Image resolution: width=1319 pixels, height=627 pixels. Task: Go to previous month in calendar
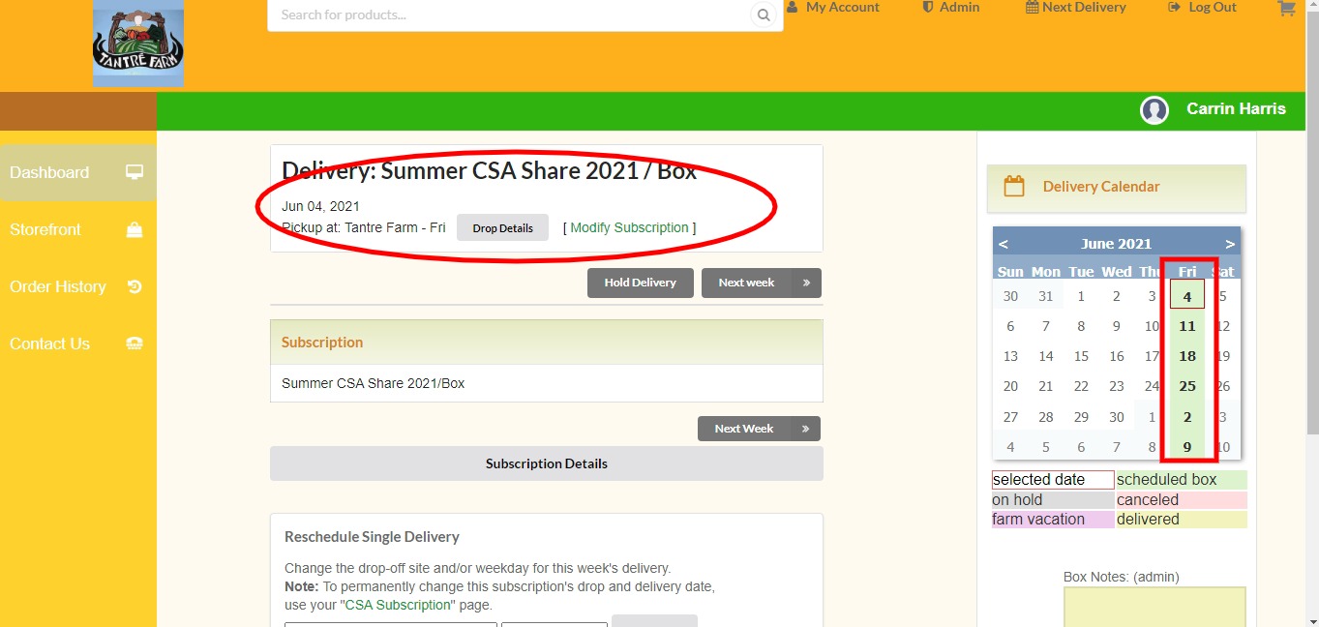(x=1004, y=244)
